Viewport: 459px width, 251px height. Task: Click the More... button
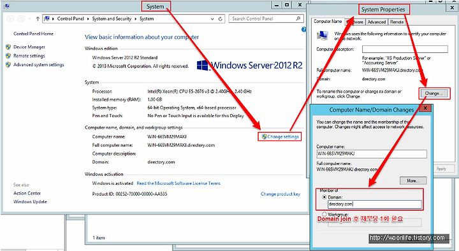[413, 180]
